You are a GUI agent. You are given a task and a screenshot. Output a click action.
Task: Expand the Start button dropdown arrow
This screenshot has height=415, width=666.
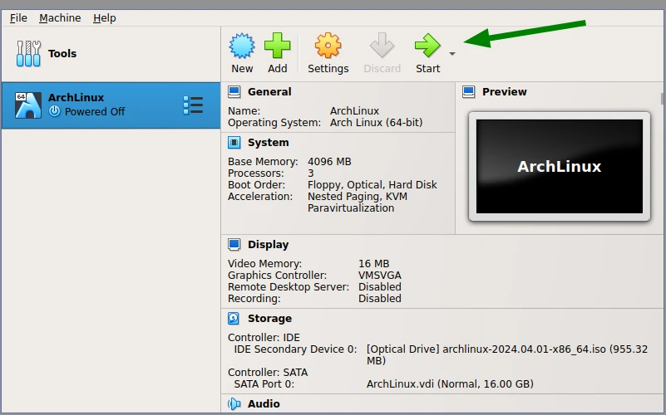pos(452,54)
